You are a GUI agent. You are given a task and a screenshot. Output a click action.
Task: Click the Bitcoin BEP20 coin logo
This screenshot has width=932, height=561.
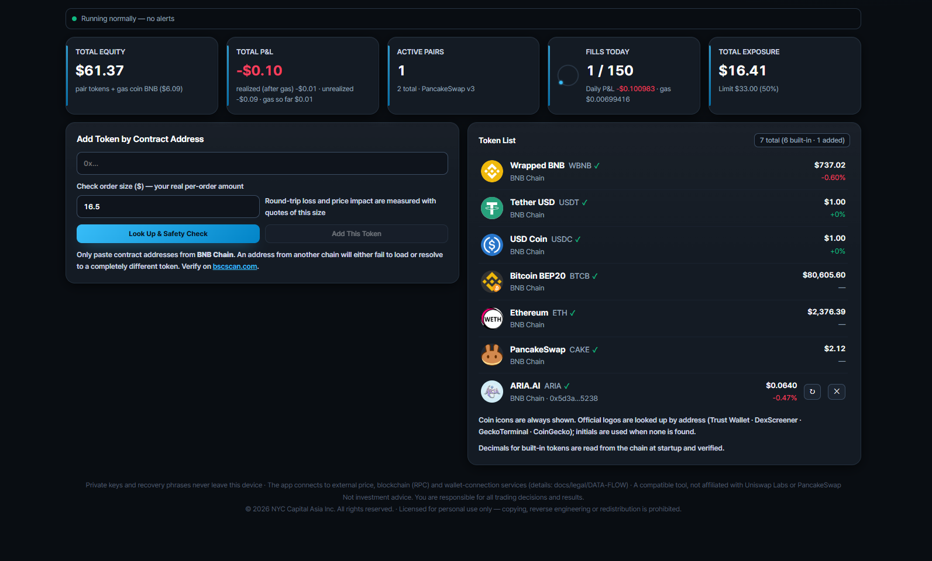pyautogui.click(x=492, y=282)
